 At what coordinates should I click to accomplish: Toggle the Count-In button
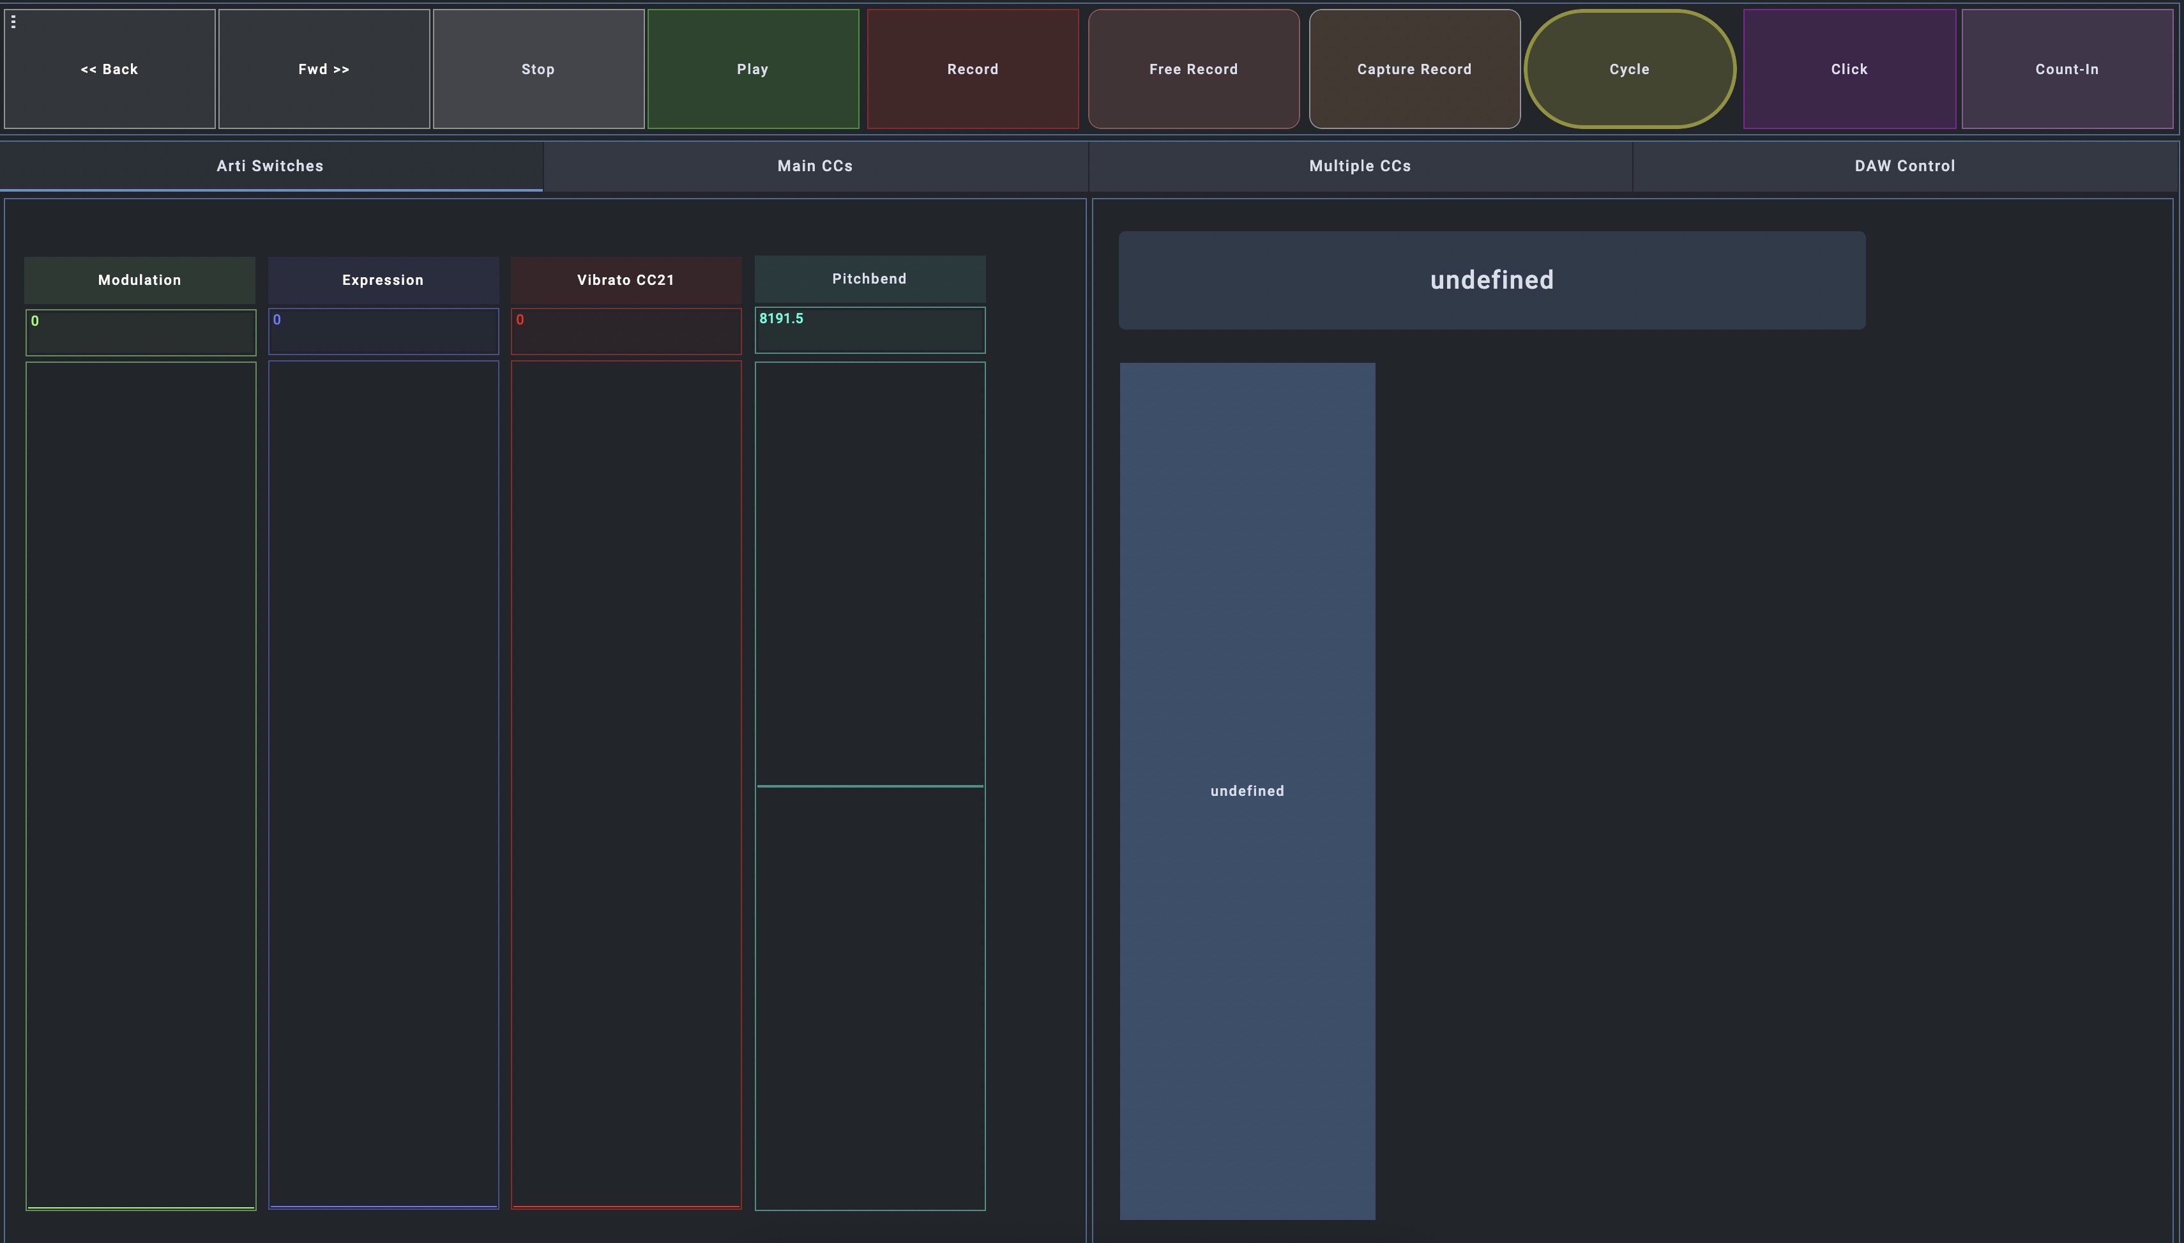click(2066, 69)
